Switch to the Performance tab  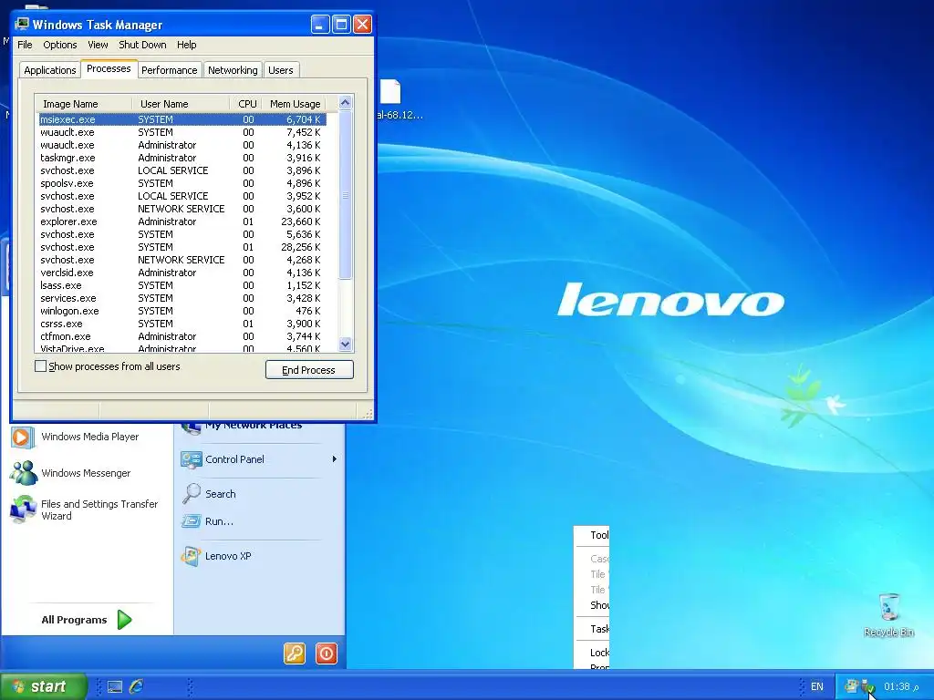coord(169,70)
